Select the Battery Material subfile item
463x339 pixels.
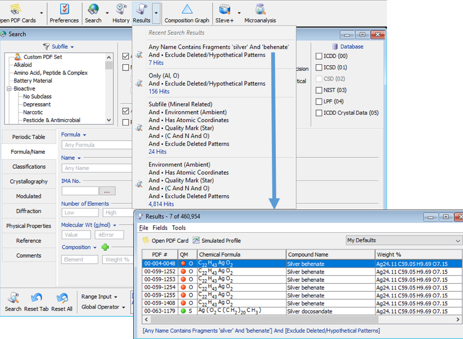click(x=33, y=81)
